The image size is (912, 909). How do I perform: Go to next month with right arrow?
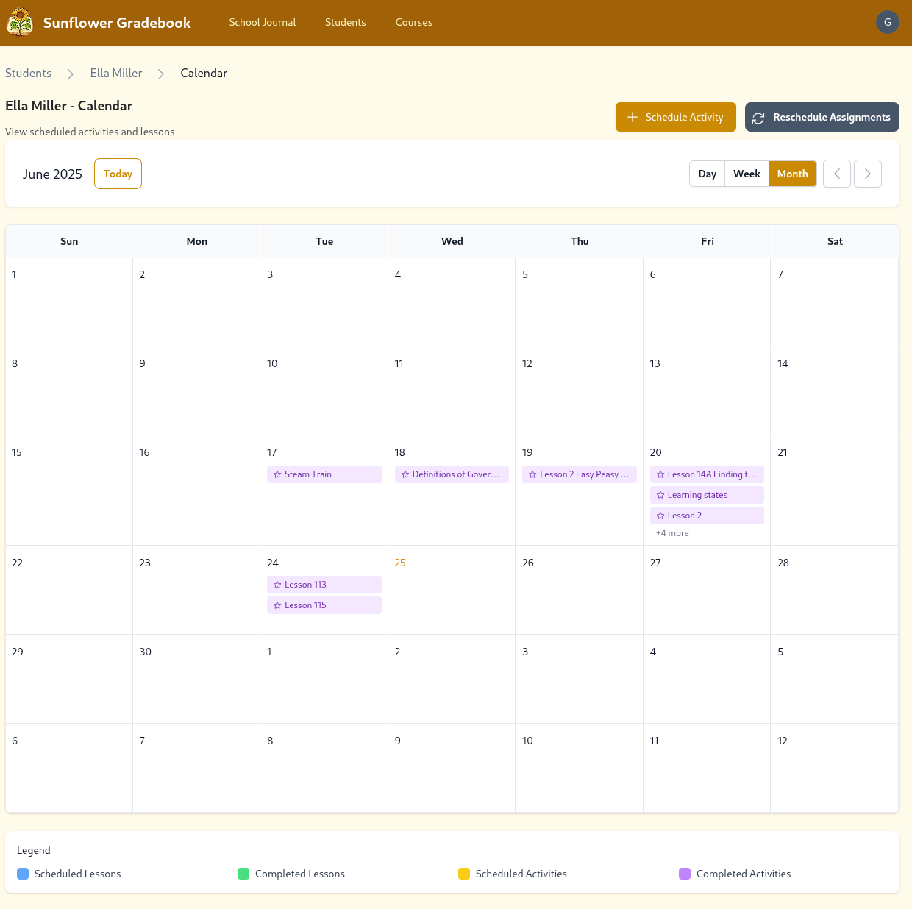tap(868, 174)
